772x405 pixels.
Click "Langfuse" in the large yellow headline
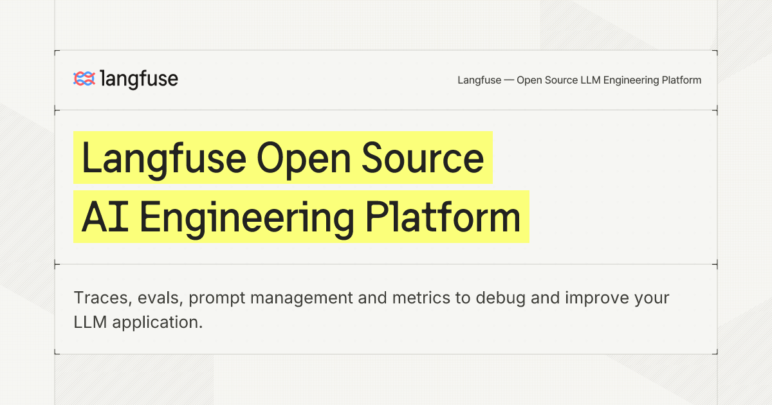pos(165,158)
